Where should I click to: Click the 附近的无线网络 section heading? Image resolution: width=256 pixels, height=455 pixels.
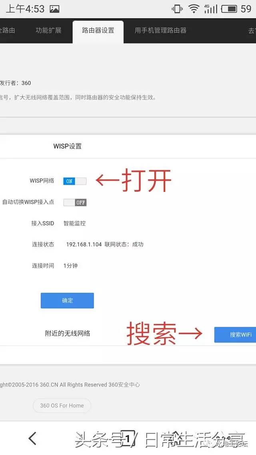(67, 333)
